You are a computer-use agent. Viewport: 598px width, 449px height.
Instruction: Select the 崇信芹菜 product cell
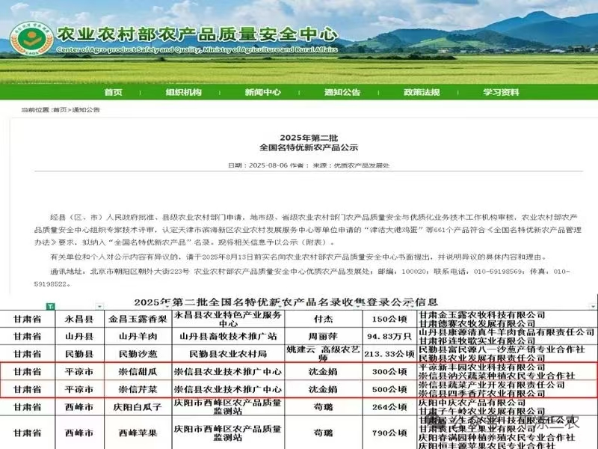(x=138, y=389)
